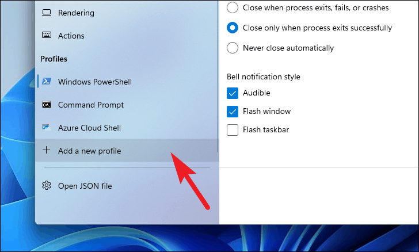
Task: Click the Rendering monitor icon
Action: click(x=47, y=13)
